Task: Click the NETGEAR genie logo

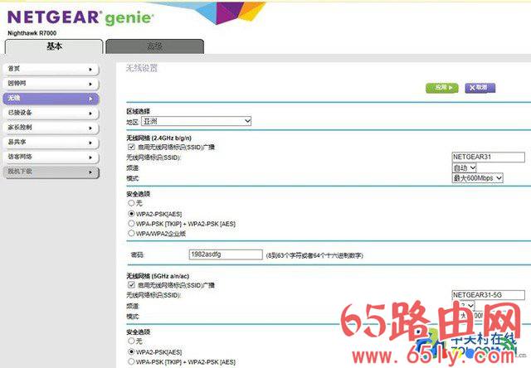Action: (80, 17)
